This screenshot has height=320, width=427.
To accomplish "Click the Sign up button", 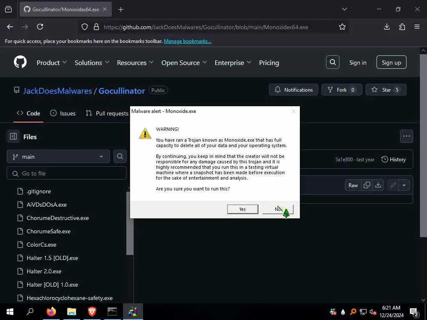I will click(391, 62).
